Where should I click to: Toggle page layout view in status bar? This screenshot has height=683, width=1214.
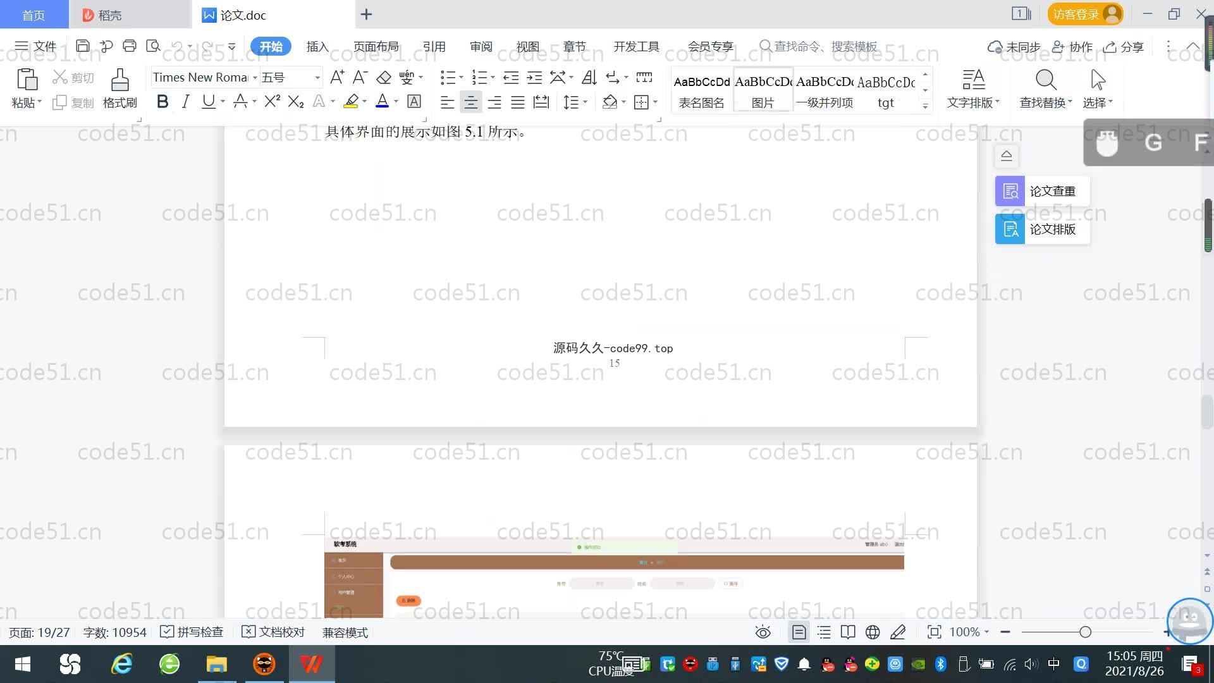tap(799, 632)
